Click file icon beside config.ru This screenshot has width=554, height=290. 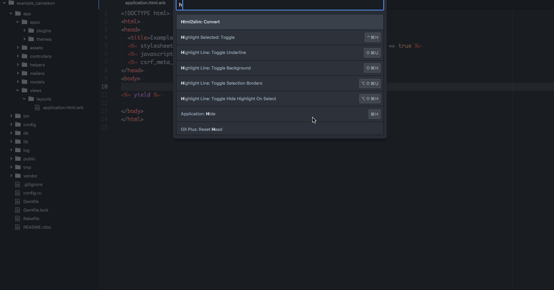(x=17, y=193)
